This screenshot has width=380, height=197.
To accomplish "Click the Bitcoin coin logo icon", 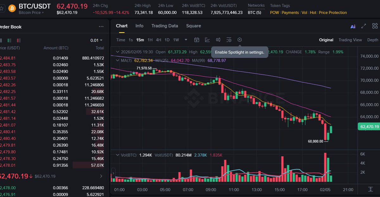I will click(x=12, y=8).
